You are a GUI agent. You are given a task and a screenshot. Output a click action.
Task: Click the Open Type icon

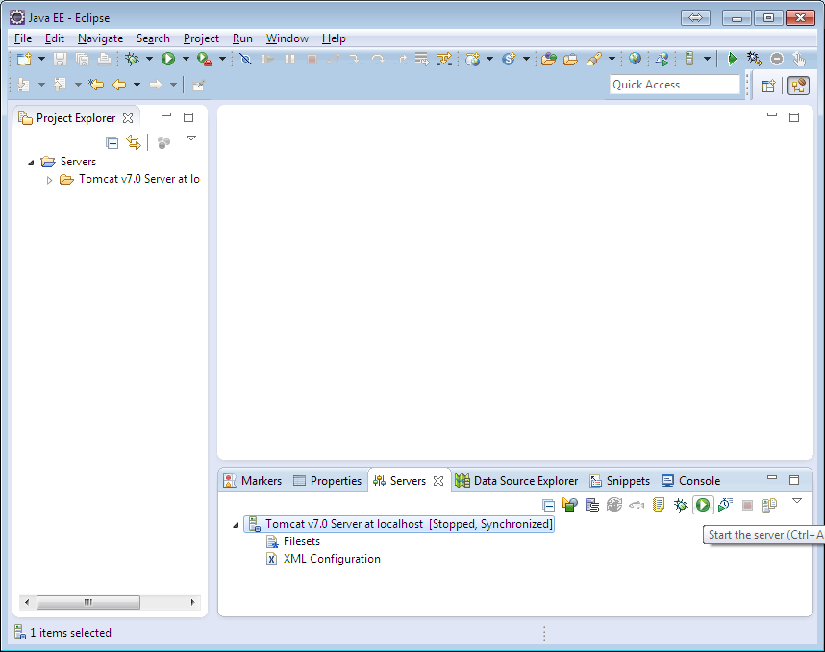click(x=548, y=59)
